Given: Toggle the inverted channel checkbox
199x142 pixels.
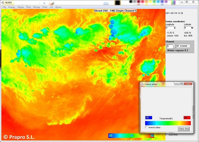Looking at the screenshot, I should tap(178, 46).
